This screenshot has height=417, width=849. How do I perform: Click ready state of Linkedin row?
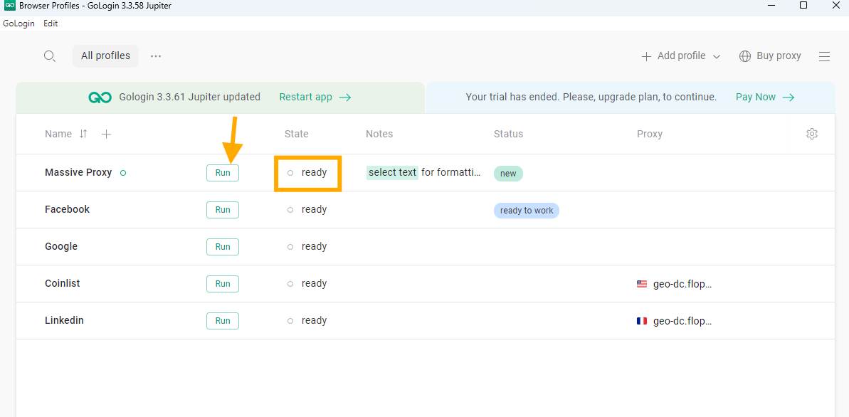tap(307, 321)
